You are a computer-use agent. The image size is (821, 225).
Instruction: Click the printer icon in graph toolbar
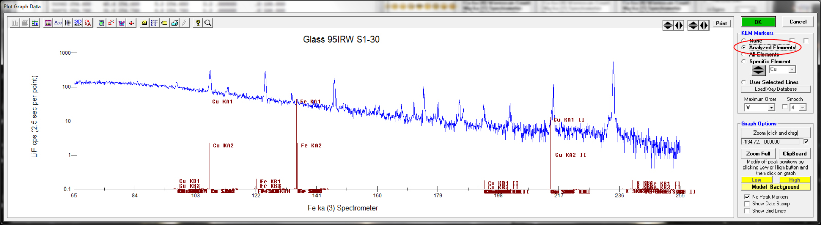pyautogui.click(x=175, y=23)
